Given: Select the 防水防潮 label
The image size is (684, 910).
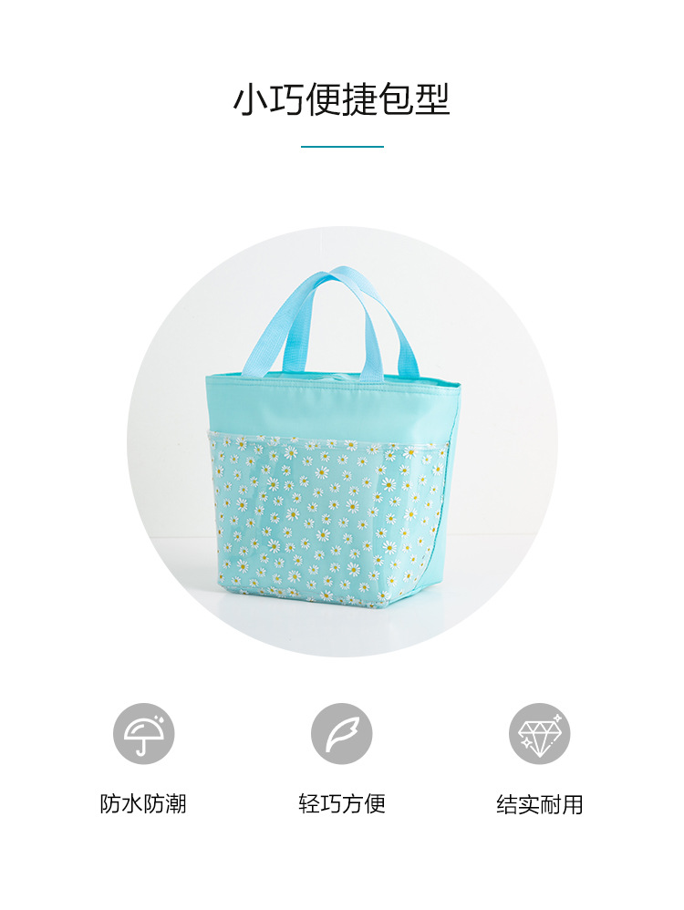Looking at the screenshot, I should 143,804.
